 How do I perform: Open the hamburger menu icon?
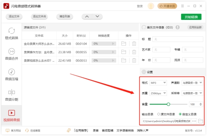(x=182, y=6)
